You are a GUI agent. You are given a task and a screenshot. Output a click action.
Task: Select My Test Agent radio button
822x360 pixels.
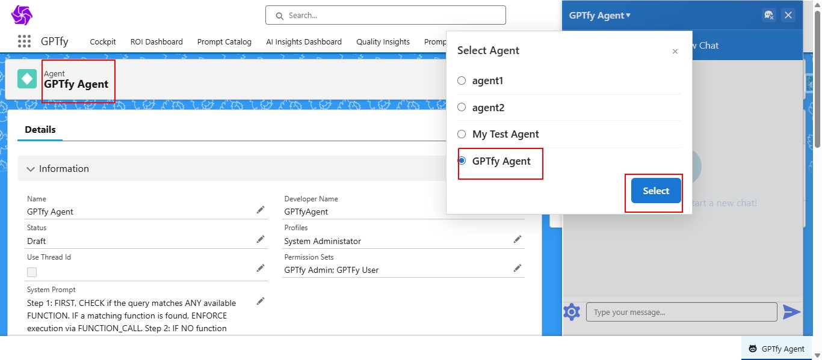click(x=462, y=134)
